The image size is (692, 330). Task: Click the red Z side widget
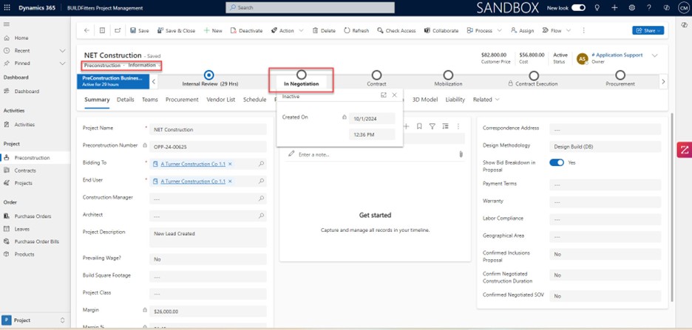pos(684,150)
